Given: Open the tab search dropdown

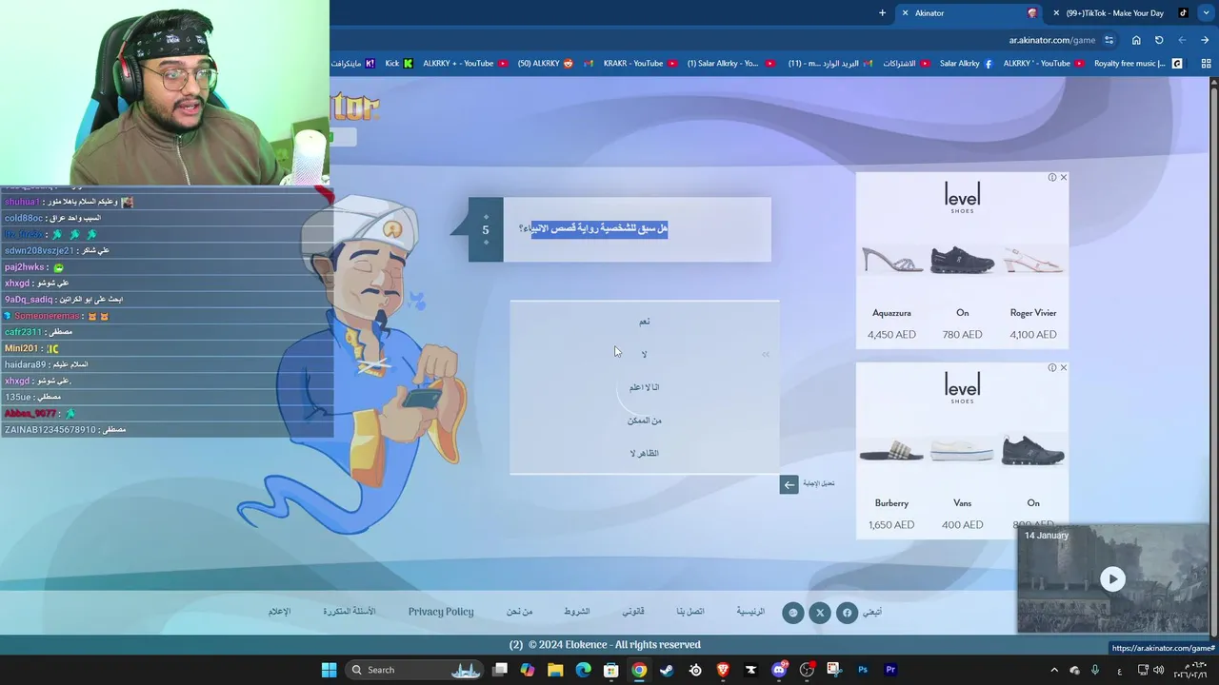Looking at the screenshot, I should (x=1206, y=13).
